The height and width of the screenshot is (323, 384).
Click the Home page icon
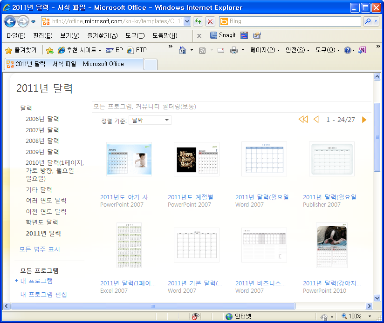pos(183,50)
